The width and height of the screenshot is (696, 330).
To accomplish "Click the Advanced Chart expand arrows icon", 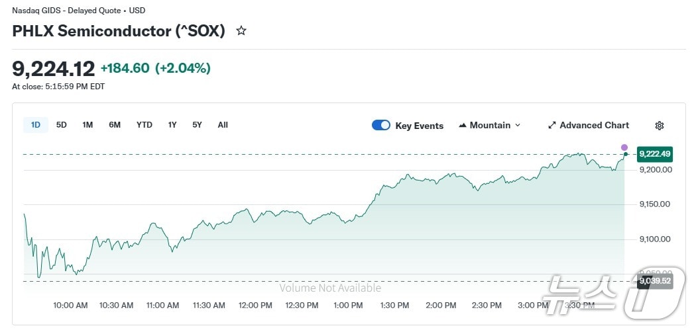I will click(552, 126).
